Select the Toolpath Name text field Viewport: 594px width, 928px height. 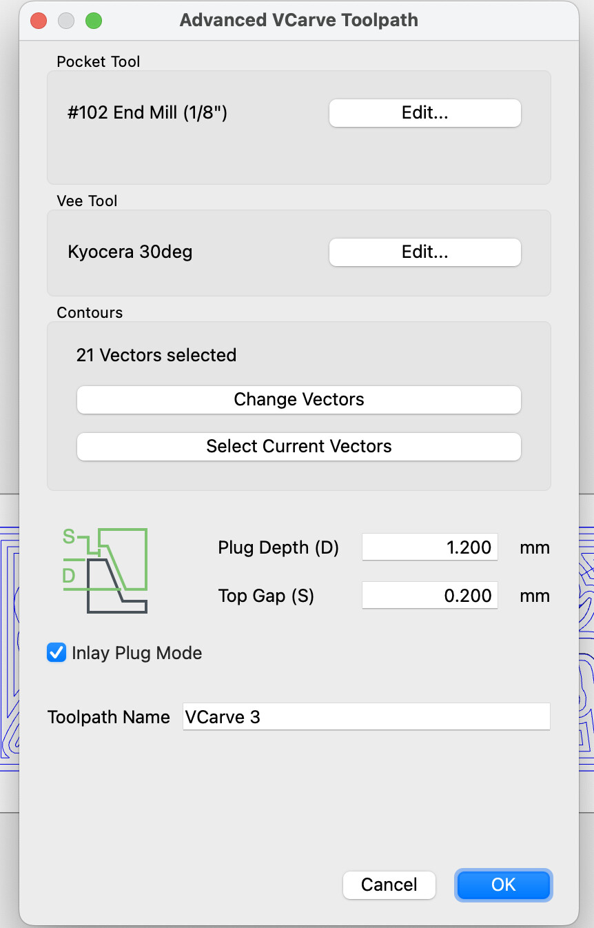pos(366,717)
